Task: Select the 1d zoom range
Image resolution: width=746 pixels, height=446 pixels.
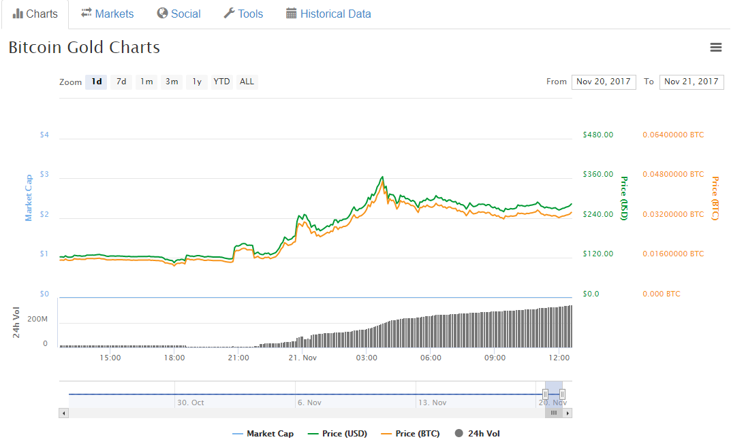Action: pyautogui.click(x=97, y=82)
